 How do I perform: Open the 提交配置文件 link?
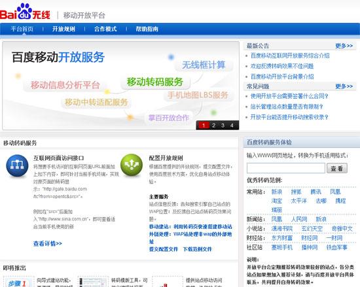click(x=164, y=249)
